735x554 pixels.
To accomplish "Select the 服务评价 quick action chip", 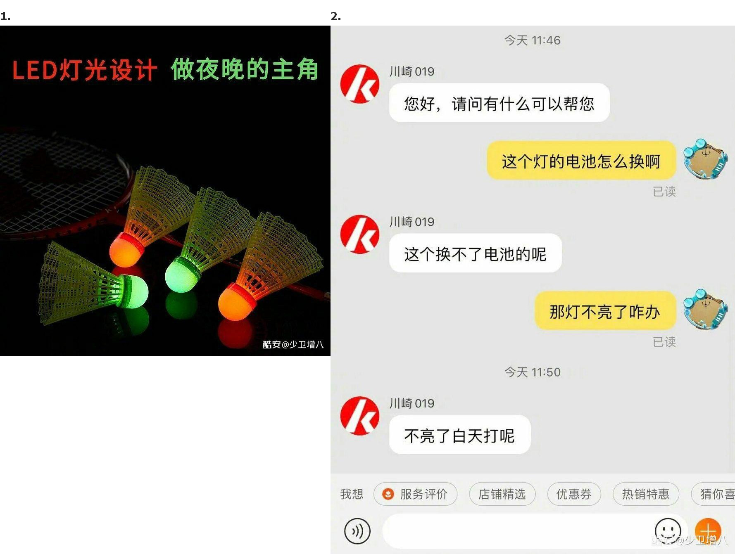I will coord(416,494).
